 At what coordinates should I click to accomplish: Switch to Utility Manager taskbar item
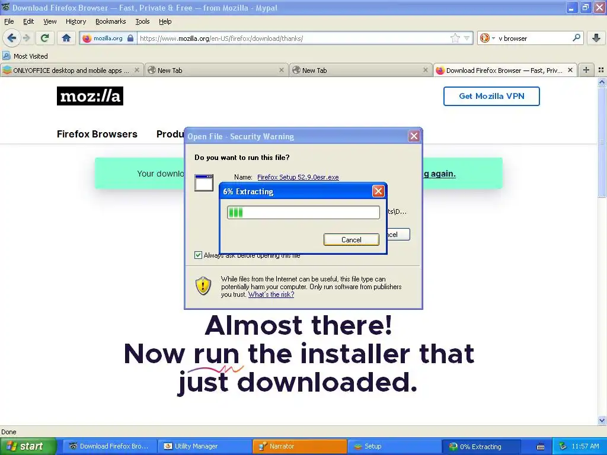[x=204, y=446]
